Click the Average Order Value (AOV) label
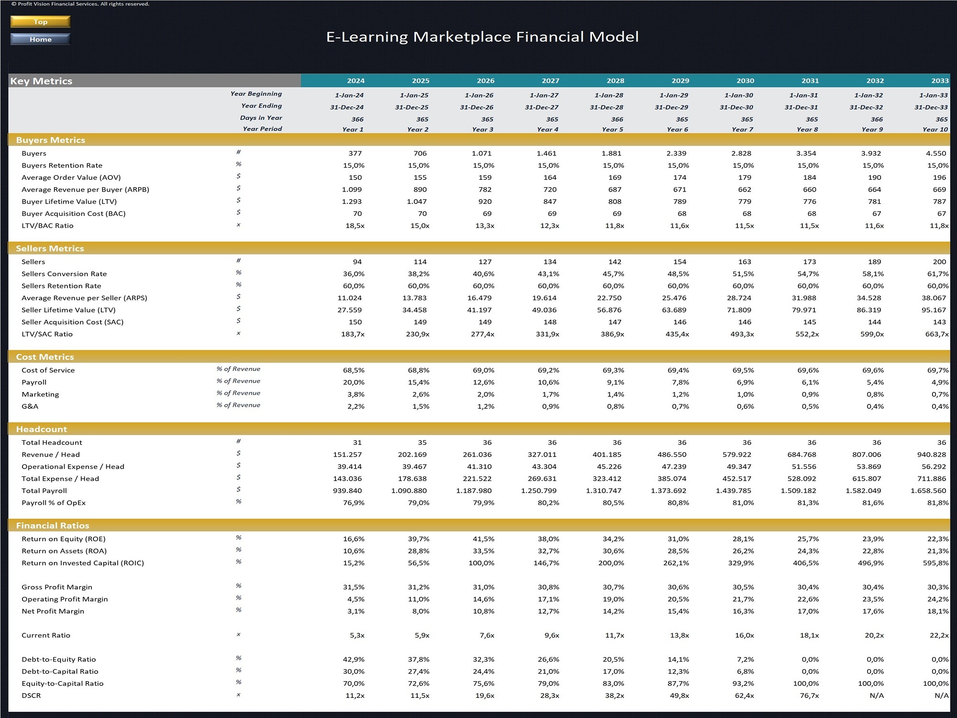This screenshot has height=718, width=957. pyautogui.click(x=71, y=178)
